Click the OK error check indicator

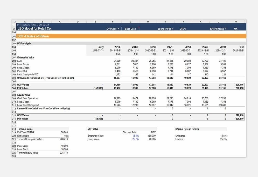235,29
